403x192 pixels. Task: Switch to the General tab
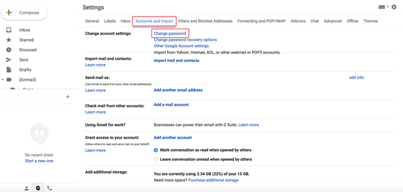tap(92, 21)
